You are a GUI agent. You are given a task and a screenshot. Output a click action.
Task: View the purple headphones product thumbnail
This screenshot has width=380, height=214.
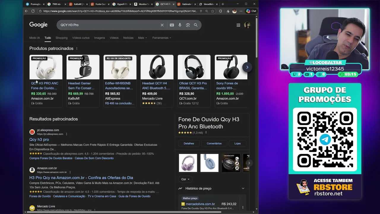pos(188,163)
